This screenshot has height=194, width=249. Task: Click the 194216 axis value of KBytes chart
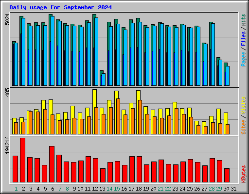(x=7, y=145)
